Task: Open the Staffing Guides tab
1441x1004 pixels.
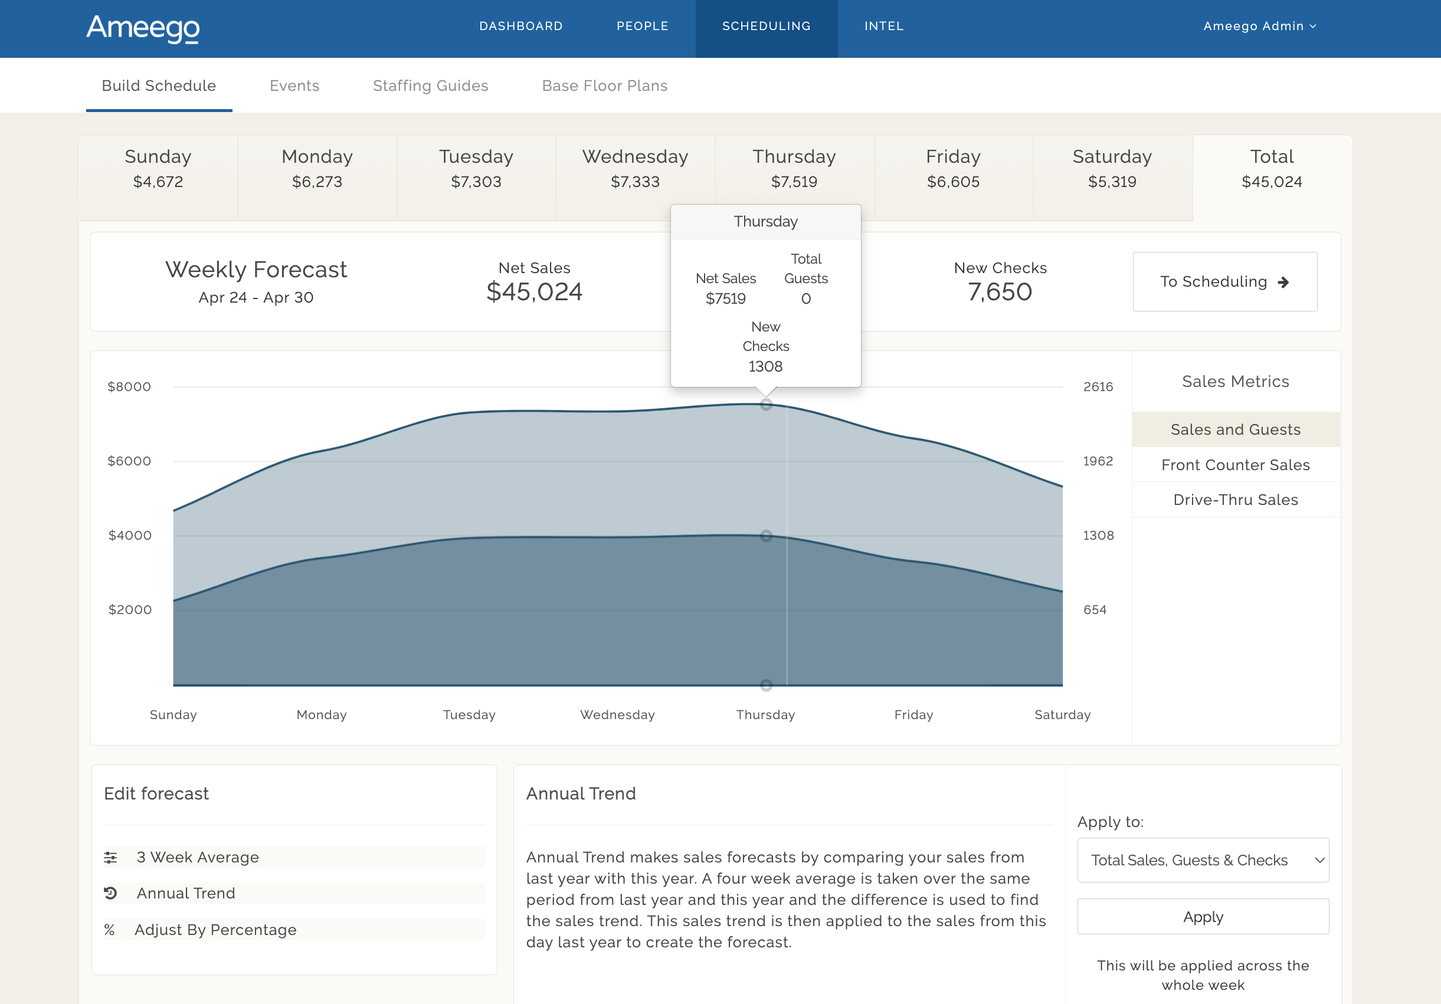Action: pos(431,86)
